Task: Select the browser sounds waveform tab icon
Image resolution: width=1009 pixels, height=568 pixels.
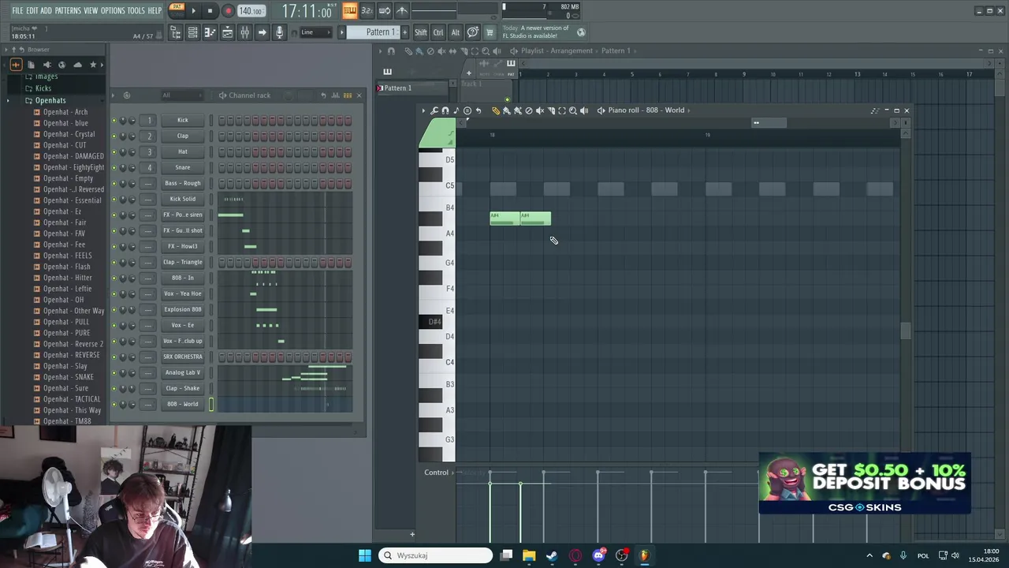Action: click(x=17, y=65)
